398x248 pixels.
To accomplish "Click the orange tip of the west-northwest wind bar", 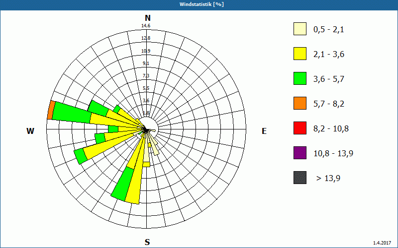I will point(51,110).
